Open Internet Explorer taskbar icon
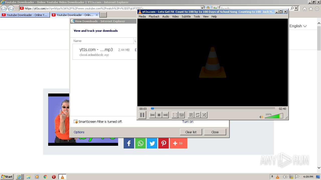The width and height of the screenshot is (321, 180). [x=19, y=177]
